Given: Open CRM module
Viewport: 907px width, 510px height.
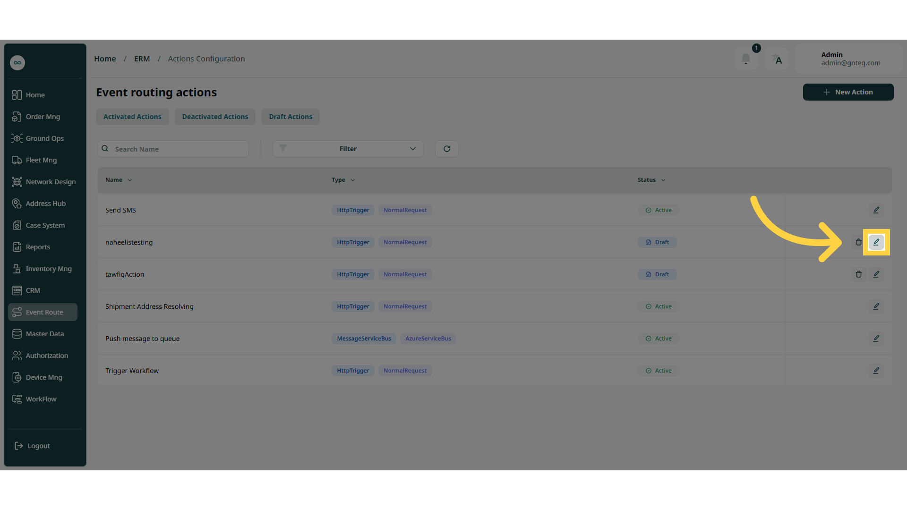Looking at the screenshot, I should point(43,290).
